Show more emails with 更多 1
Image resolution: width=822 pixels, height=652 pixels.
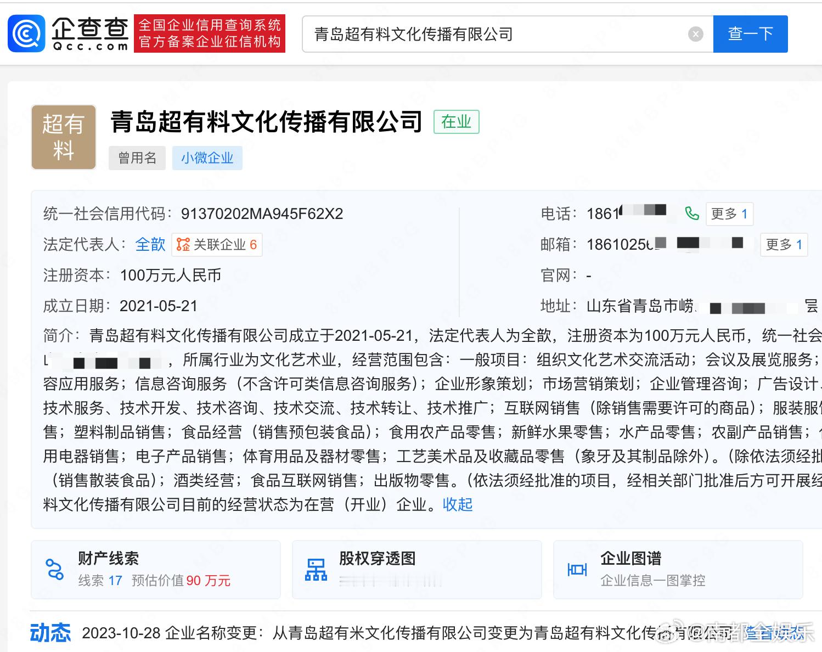coord(784,245)
